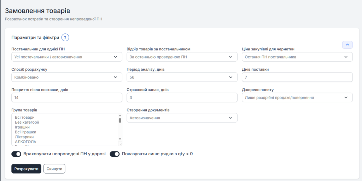Image resolution: width=362 pixels, height=181 pixels.
Task: Click the Покриття після поставки input field
Action: 66,98
